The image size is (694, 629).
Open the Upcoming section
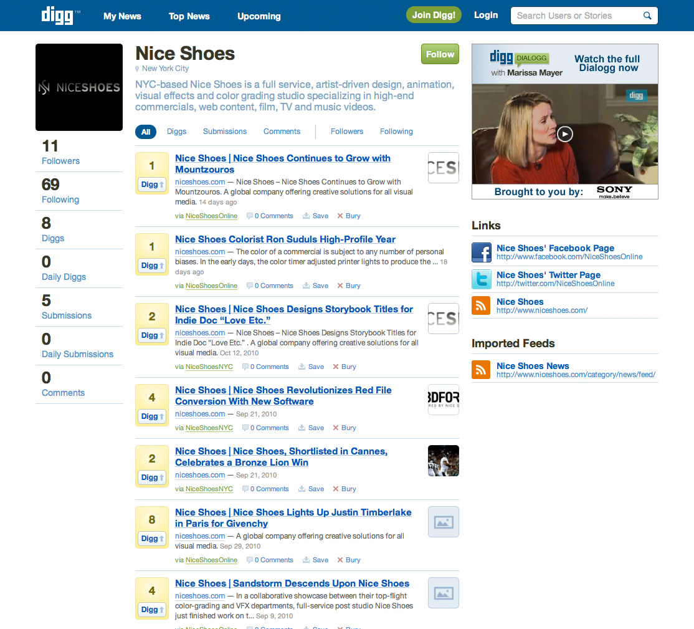259,16
